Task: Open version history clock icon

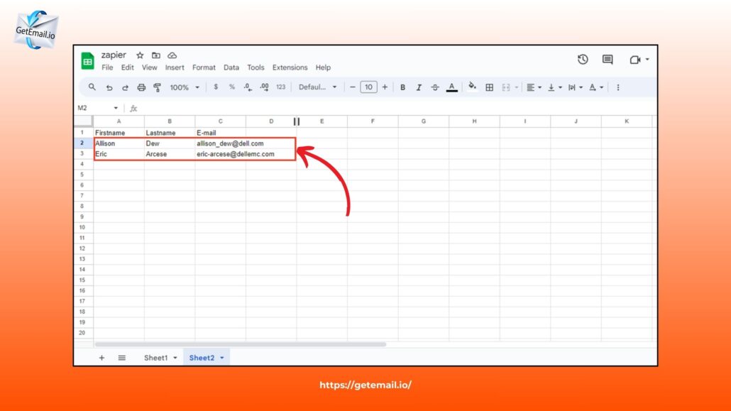Action: pyautogui.click(x=582, y=60)
